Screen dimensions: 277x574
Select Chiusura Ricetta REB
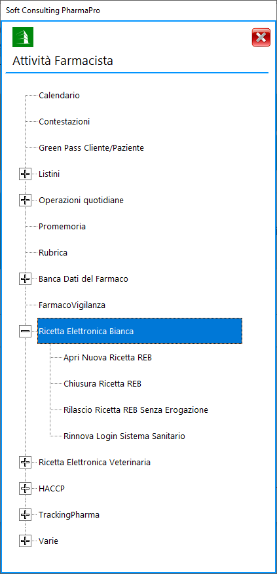102,384
